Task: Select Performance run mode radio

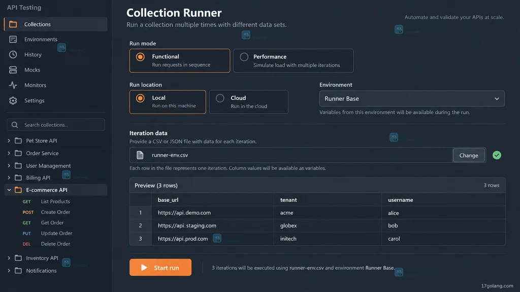Action: click(x=244, y=57)
